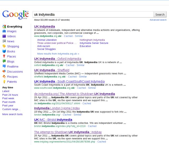Screen dimensions: 169x145
Task: Open the Shopping tag icon
Action: [4, 46]
